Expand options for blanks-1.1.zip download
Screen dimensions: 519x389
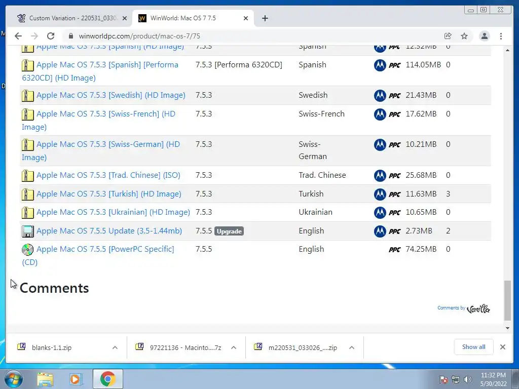115,347
